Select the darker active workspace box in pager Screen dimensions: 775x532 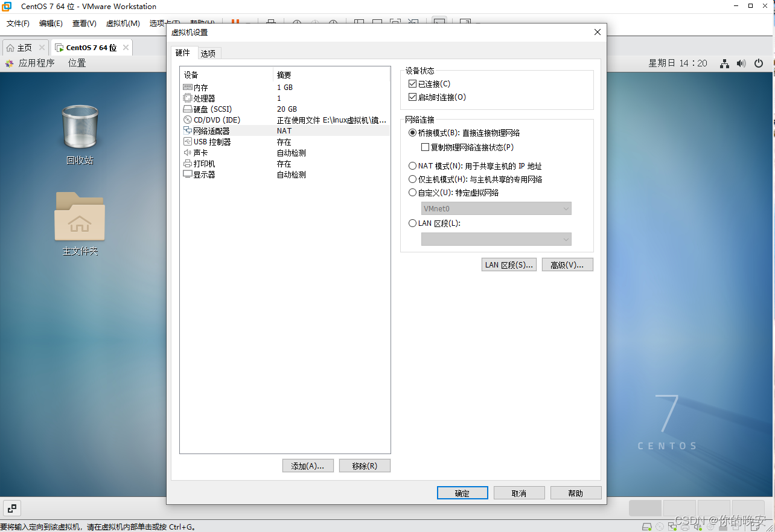click(x=645, y=508)
